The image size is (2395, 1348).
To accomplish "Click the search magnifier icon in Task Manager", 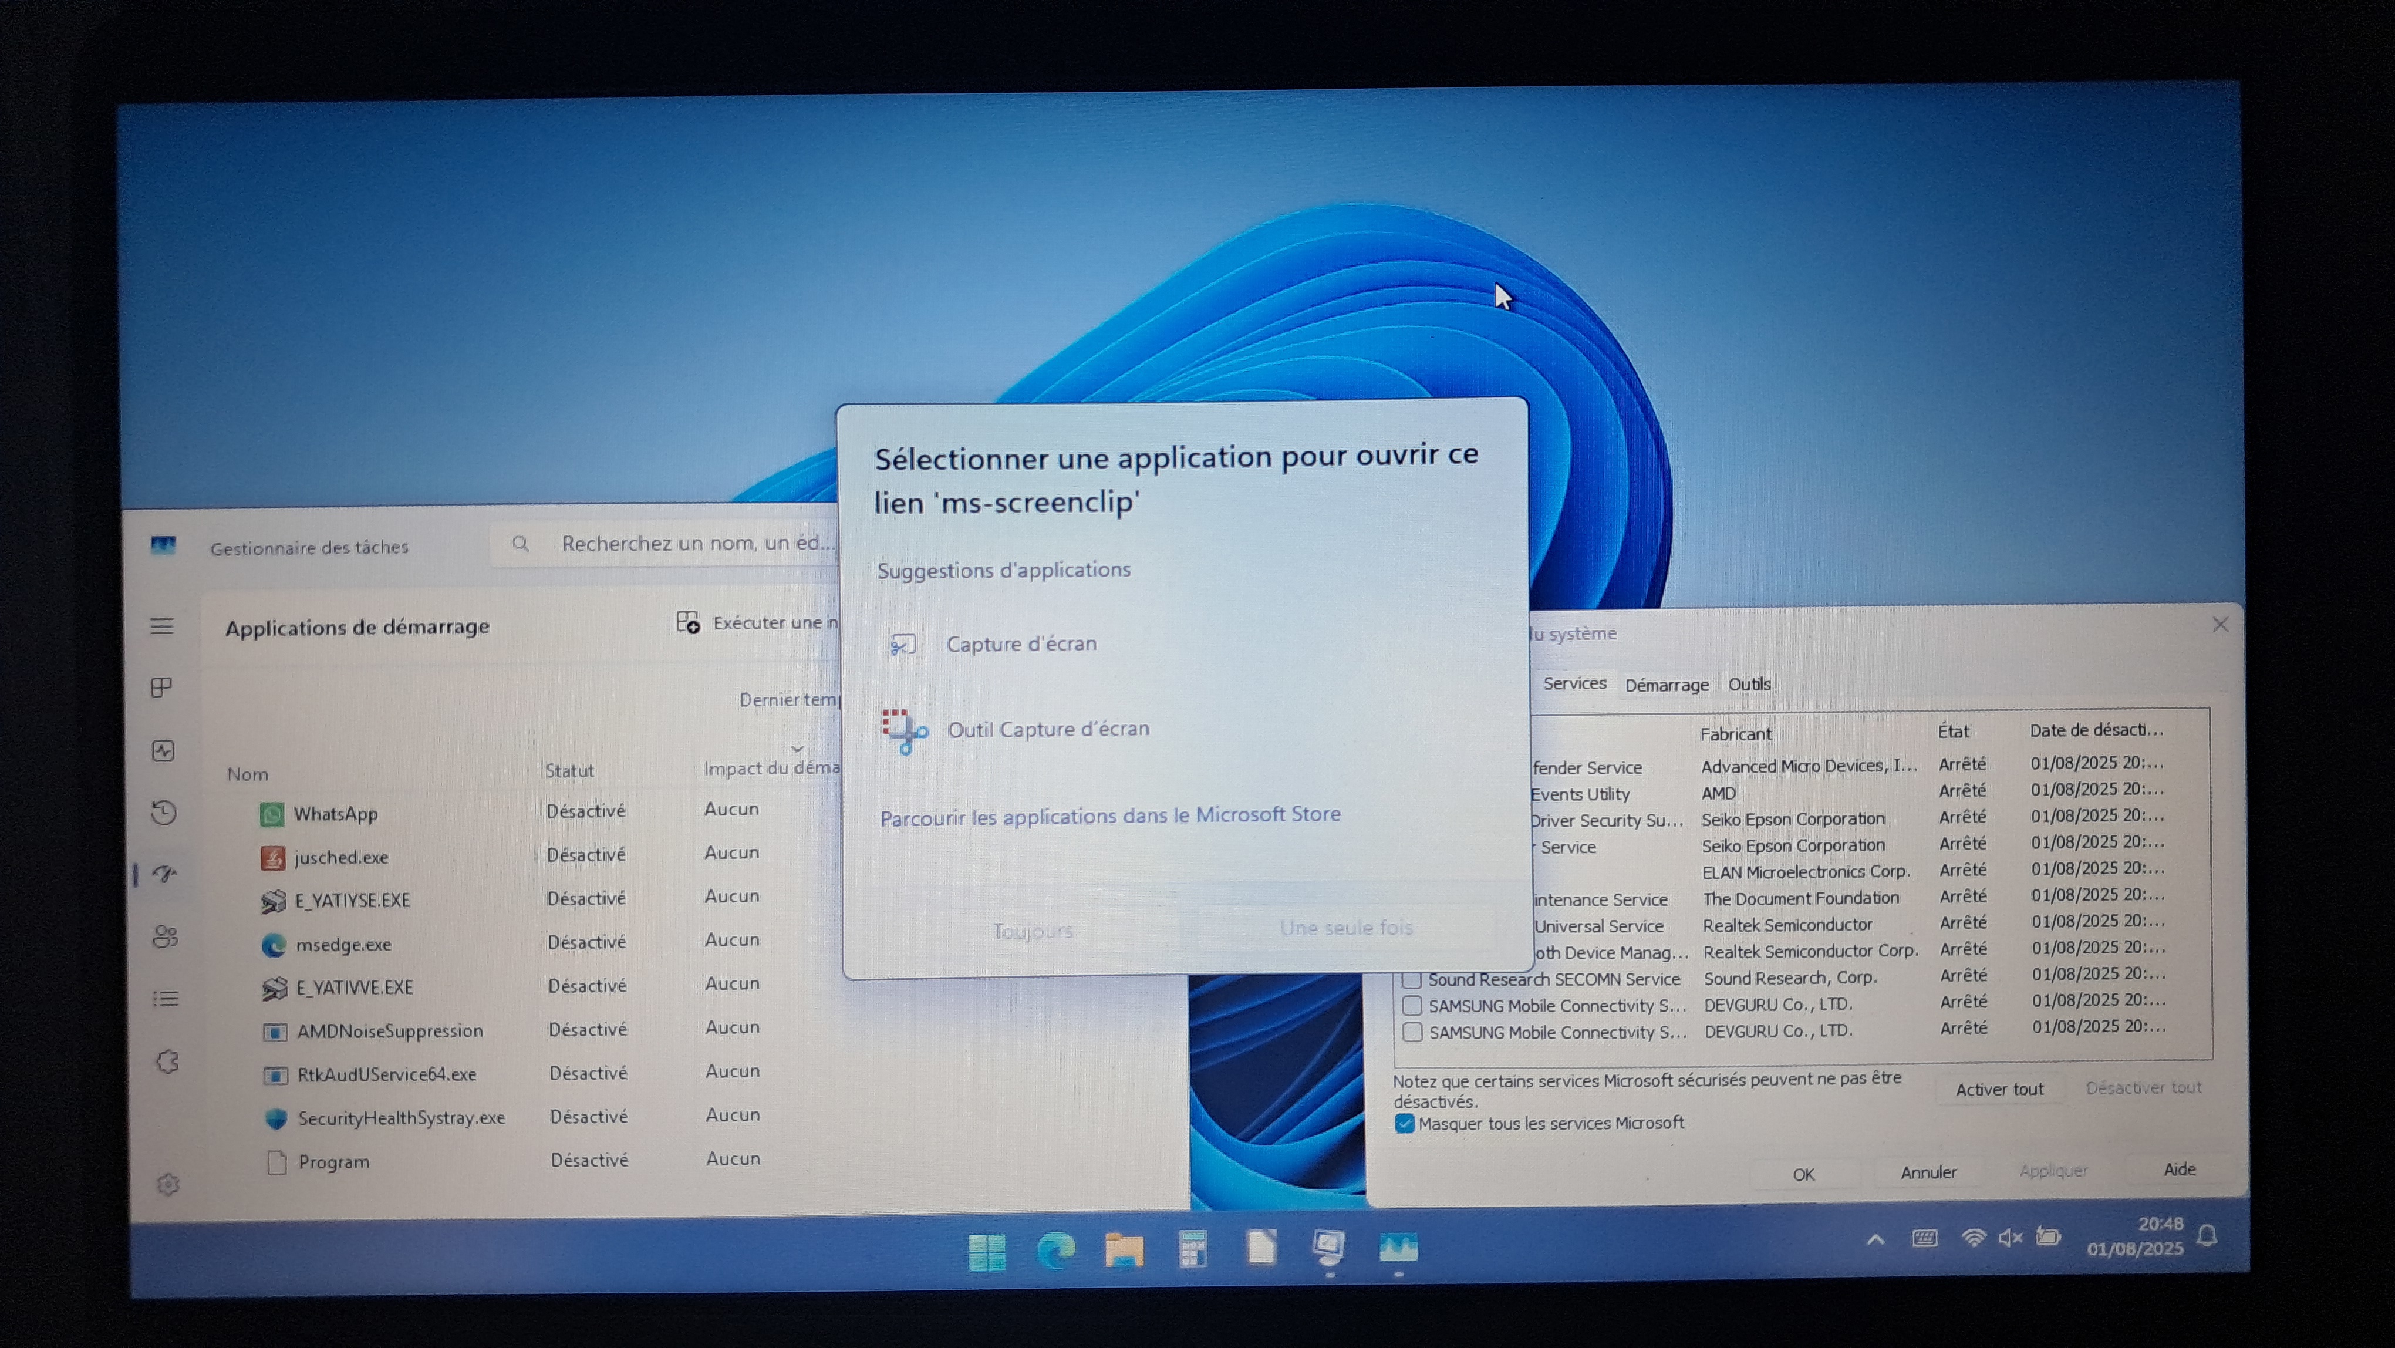I will tap(521, 544).
